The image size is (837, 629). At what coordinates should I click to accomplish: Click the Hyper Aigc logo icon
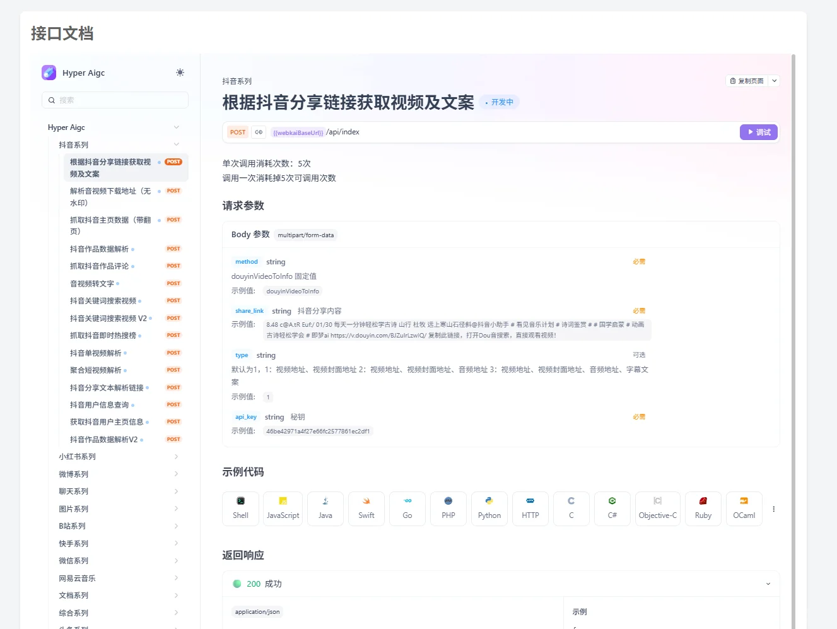tap(49, 73)
